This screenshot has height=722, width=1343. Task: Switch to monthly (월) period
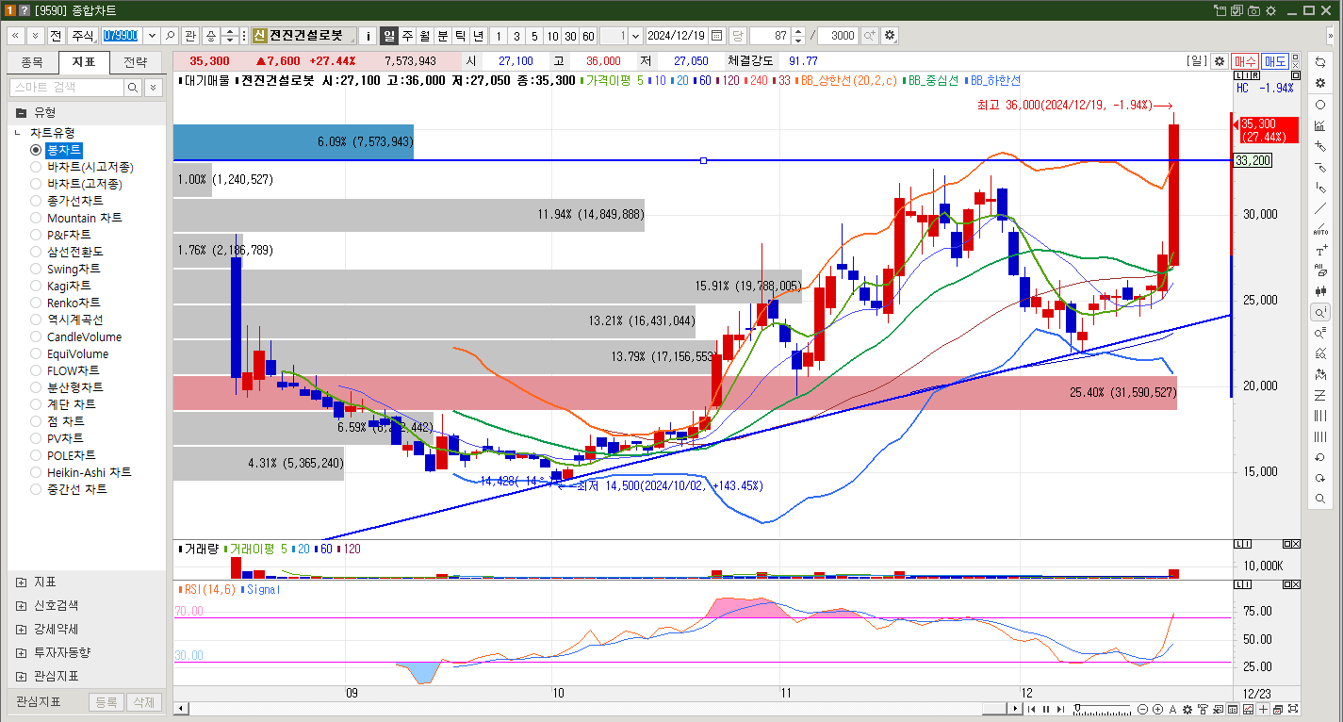coord(425,36)
